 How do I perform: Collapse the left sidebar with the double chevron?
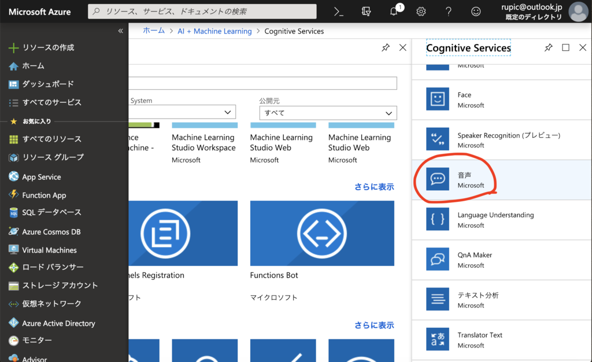(120, 31)
